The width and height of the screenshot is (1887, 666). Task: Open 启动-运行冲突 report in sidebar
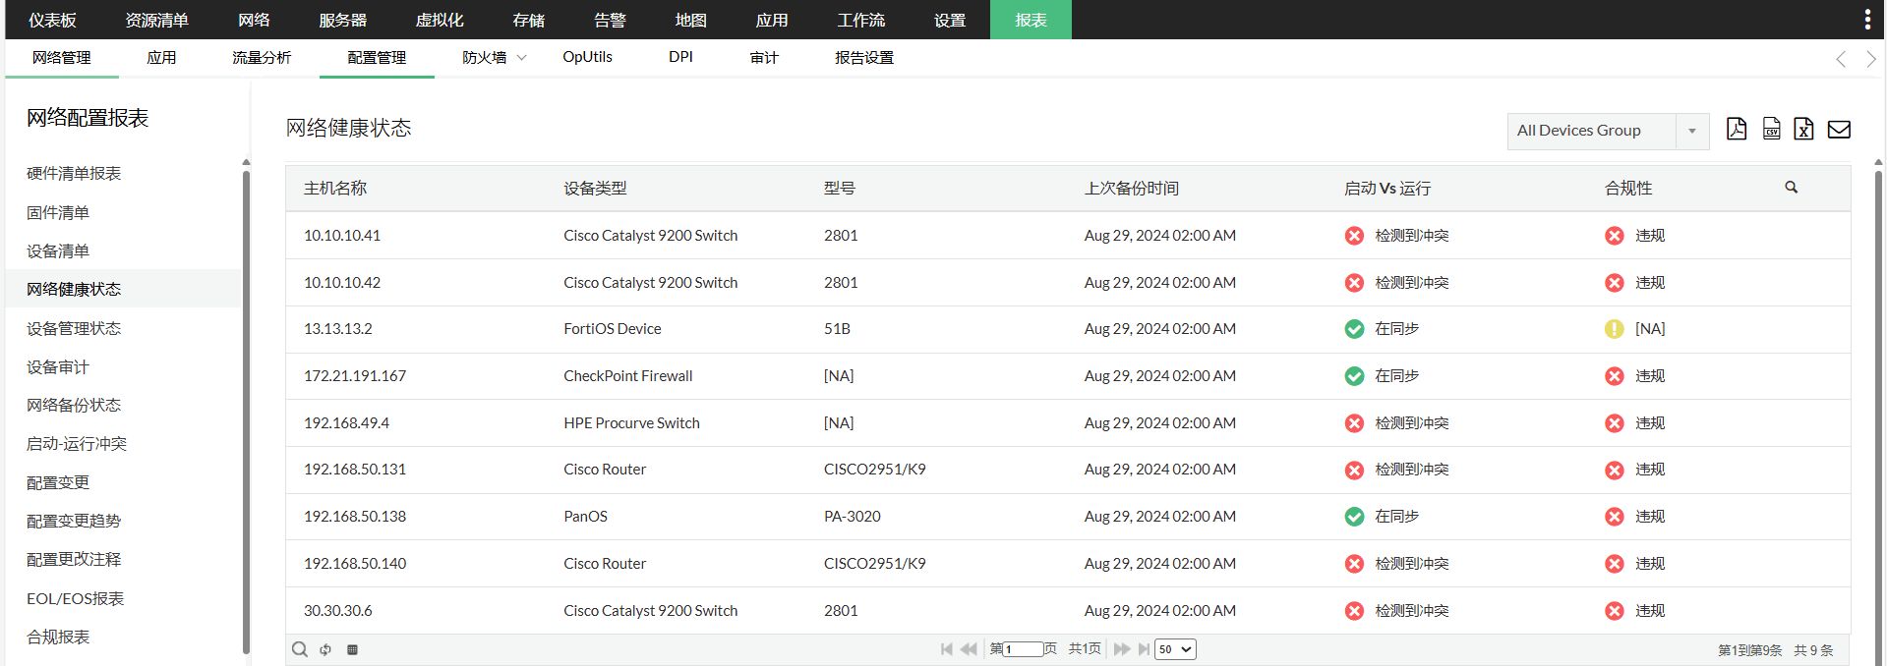click(x=77, y=444)
